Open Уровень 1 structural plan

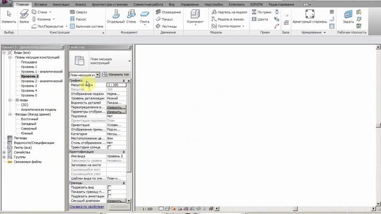[x=29, y=67]
